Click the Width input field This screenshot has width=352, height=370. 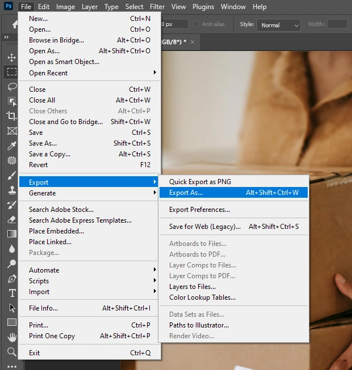[x=337, y=24]
